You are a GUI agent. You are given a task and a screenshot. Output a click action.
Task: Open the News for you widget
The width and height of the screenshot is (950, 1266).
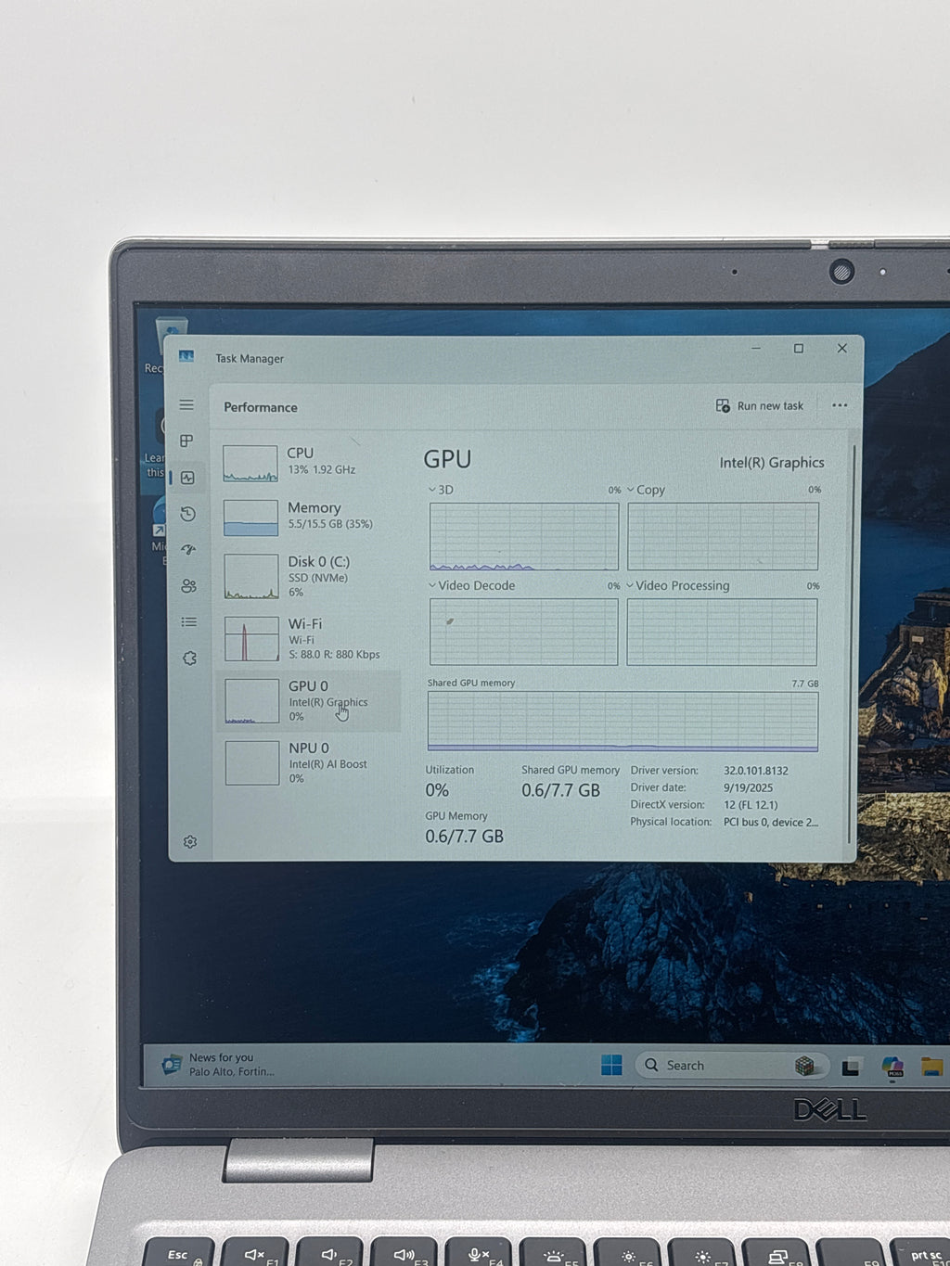tap(219, 1065)
